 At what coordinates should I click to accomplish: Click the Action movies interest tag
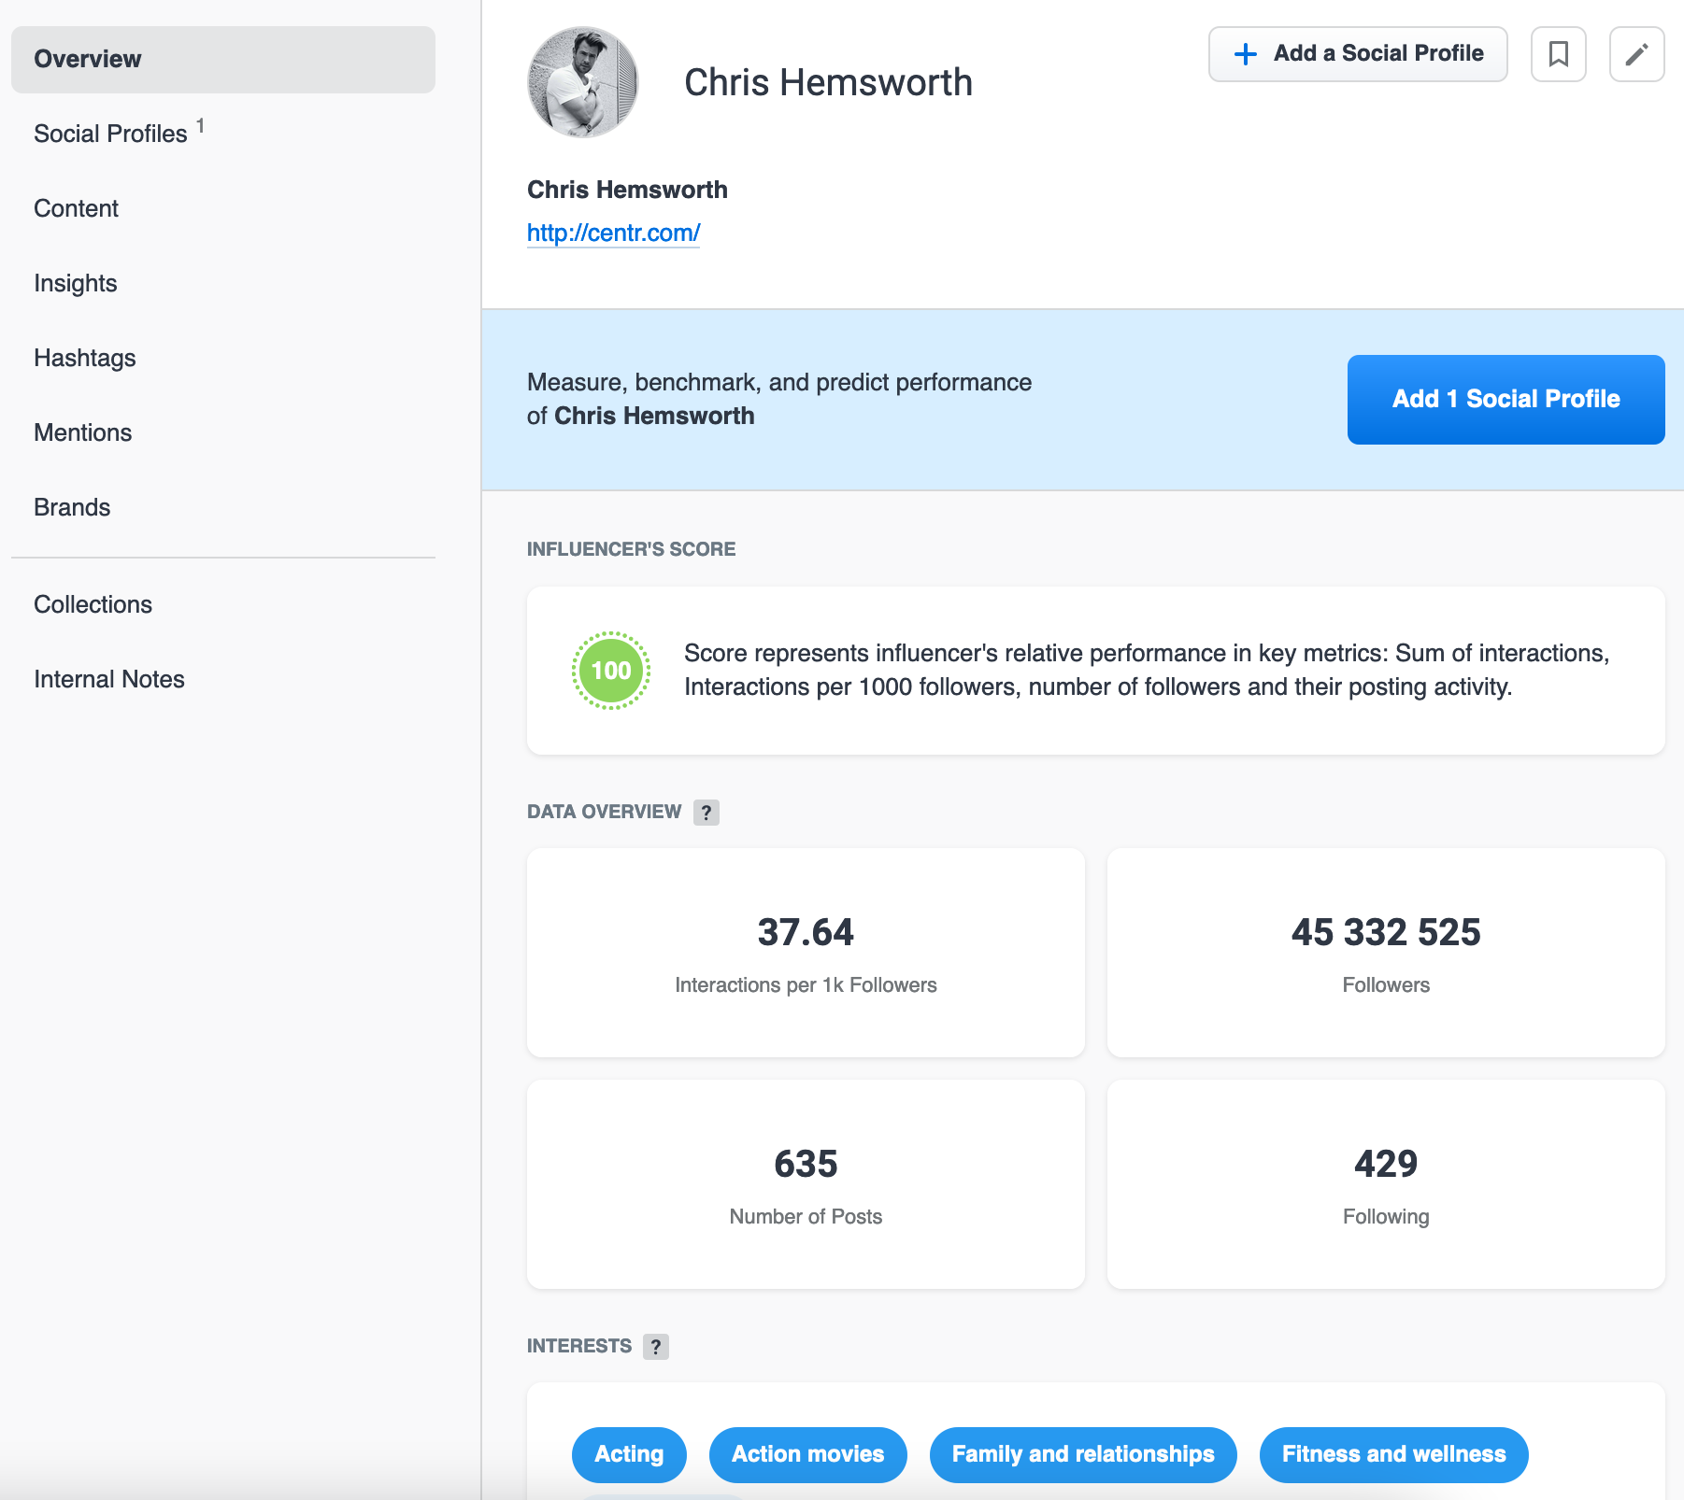(x=807, y=1454)
